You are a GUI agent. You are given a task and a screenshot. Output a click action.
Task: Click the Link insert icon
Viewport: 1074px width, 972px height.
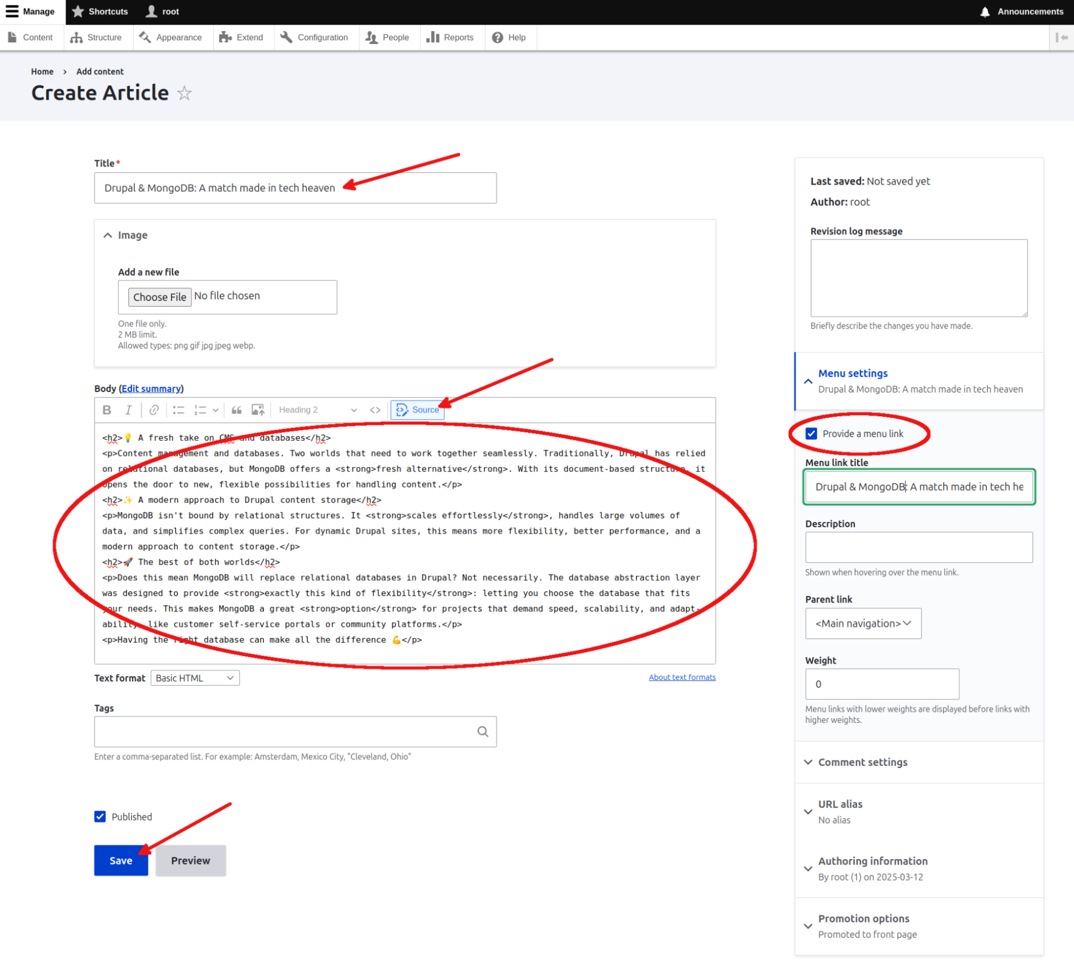[x=154, y=410]
